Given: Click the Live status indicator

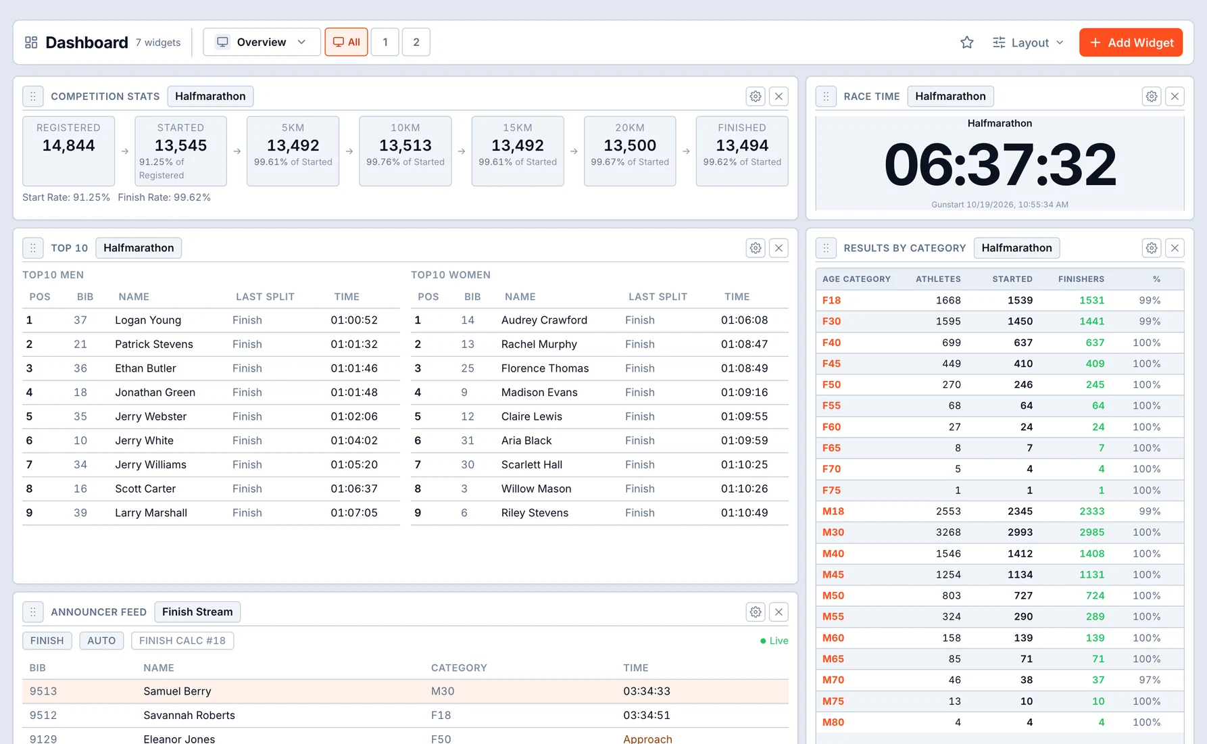Looking at the screenshot, I should click(774, 641).
